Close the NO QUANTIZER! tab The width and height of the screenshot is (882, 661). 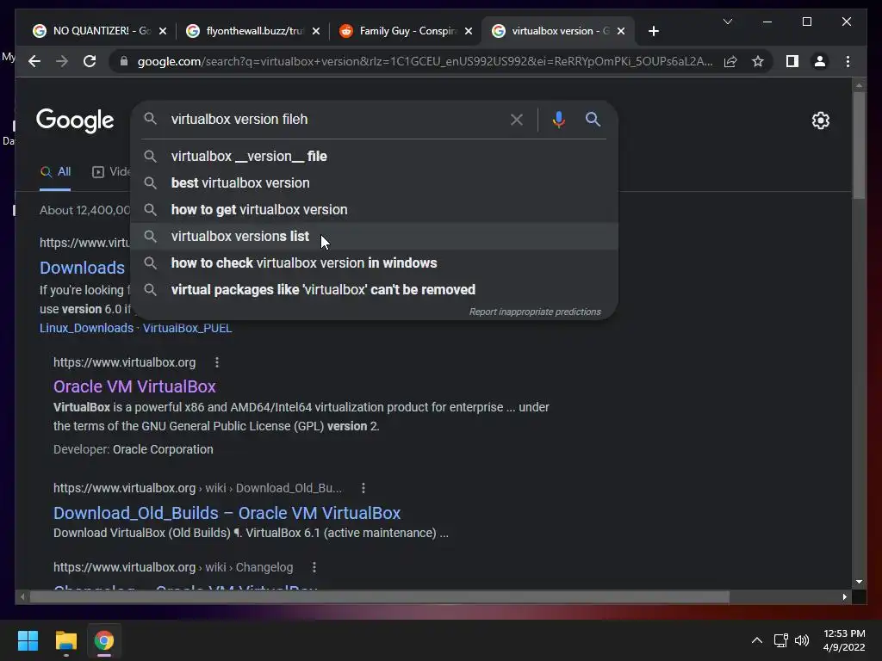coord(163,31)
